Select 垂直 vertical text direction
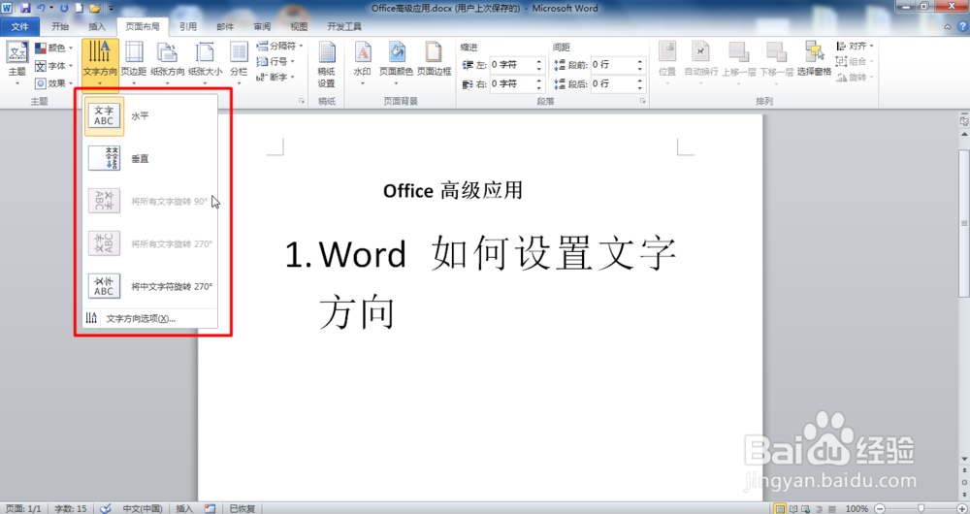The height and width of the screenshot is (514, 970). [149, 158]
